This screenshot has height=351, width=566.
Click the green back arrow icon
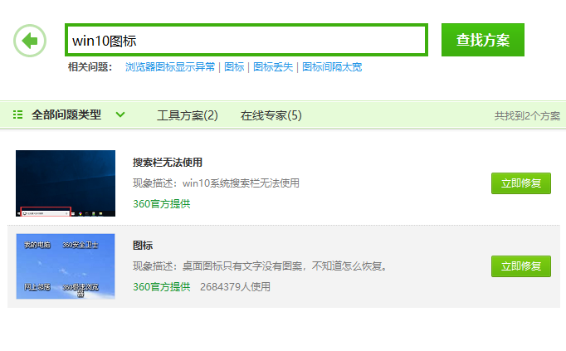click(x=30, y=40)
